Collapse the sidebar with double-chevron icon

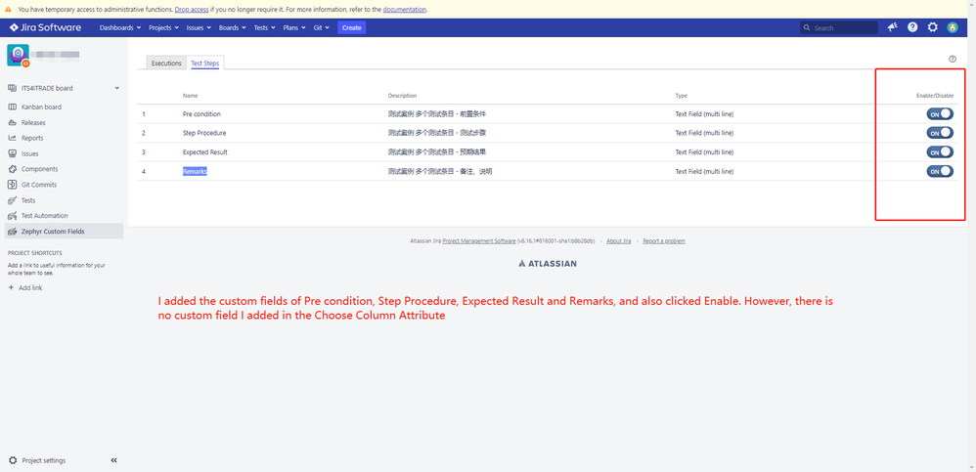tap(113, 461)
